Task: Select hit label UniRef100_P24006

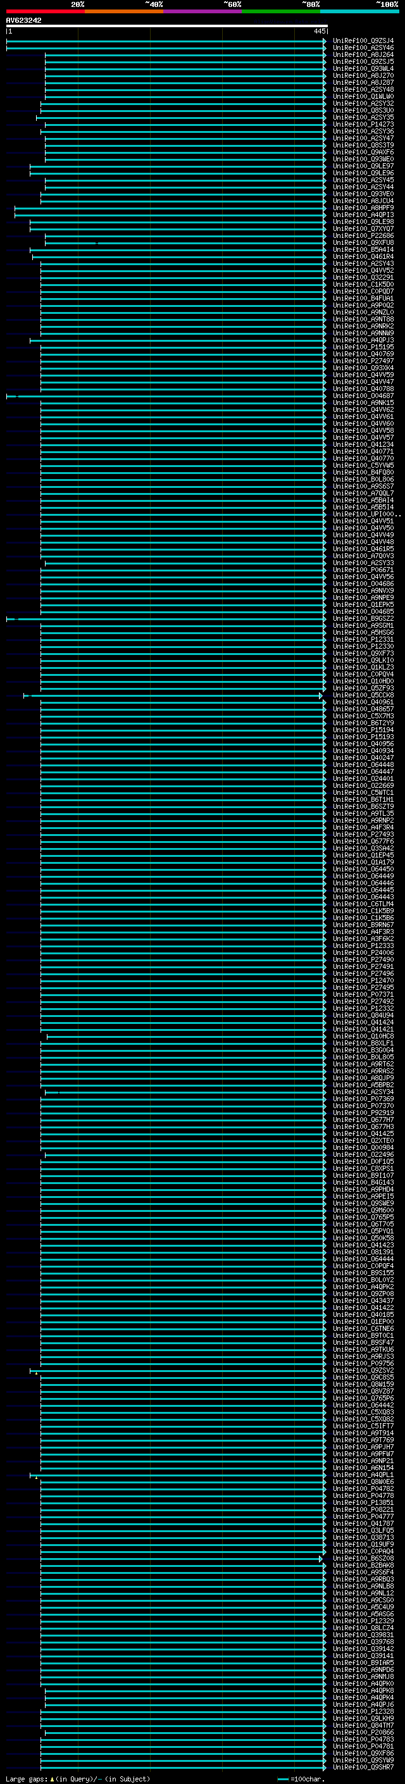Action: (x=363, y=953)
